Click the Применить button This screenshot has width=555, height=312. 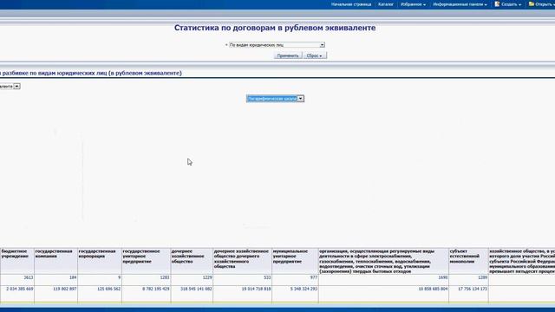[x=288, y=55]
